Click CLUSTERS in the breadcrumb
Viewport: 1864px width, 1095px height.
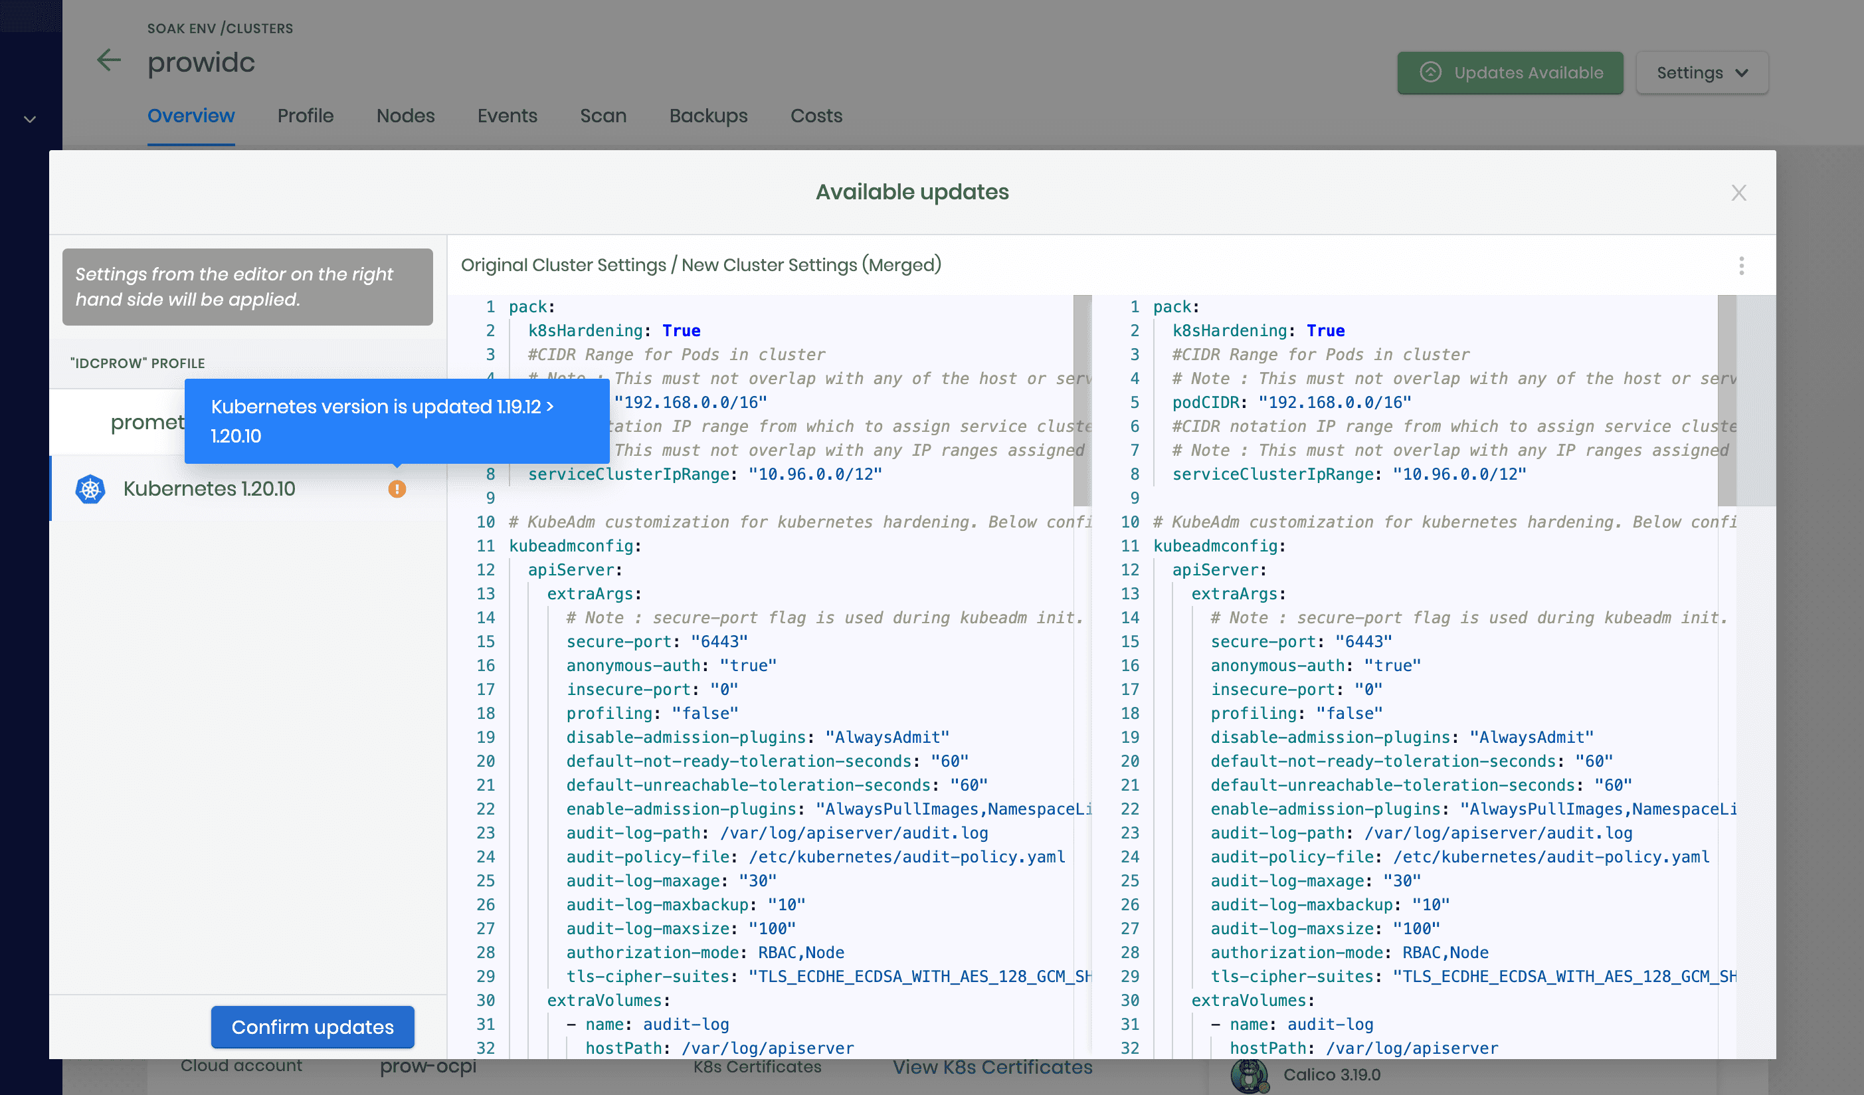coord(259,29)
